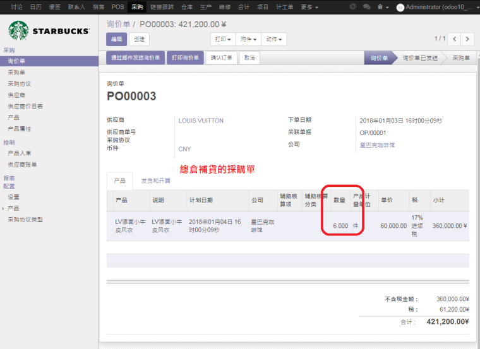Open 产品属性 in the sidebar
The width and height of the screenshot is (480, 349).
click(x=20, y=129)
